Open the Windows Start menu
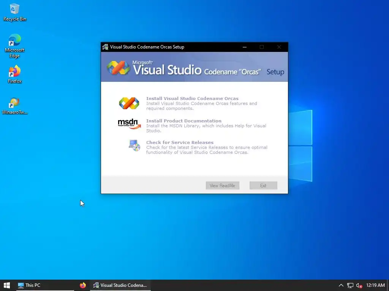Viewport: 389px width, 291px height. pyautogui.click(x=7, y=285)
